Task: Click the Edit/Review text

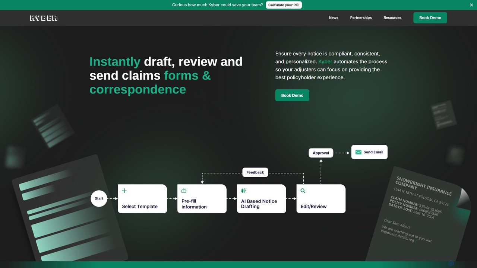Action: coord(313,207)
